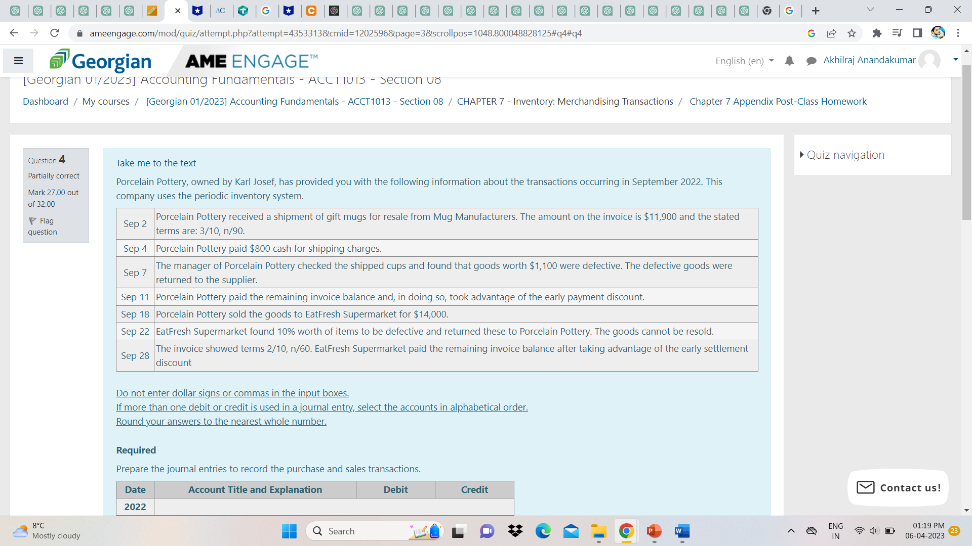The image size is (972, 546).
Task: Bookmark page with star icon
Action: click(852, 33)
